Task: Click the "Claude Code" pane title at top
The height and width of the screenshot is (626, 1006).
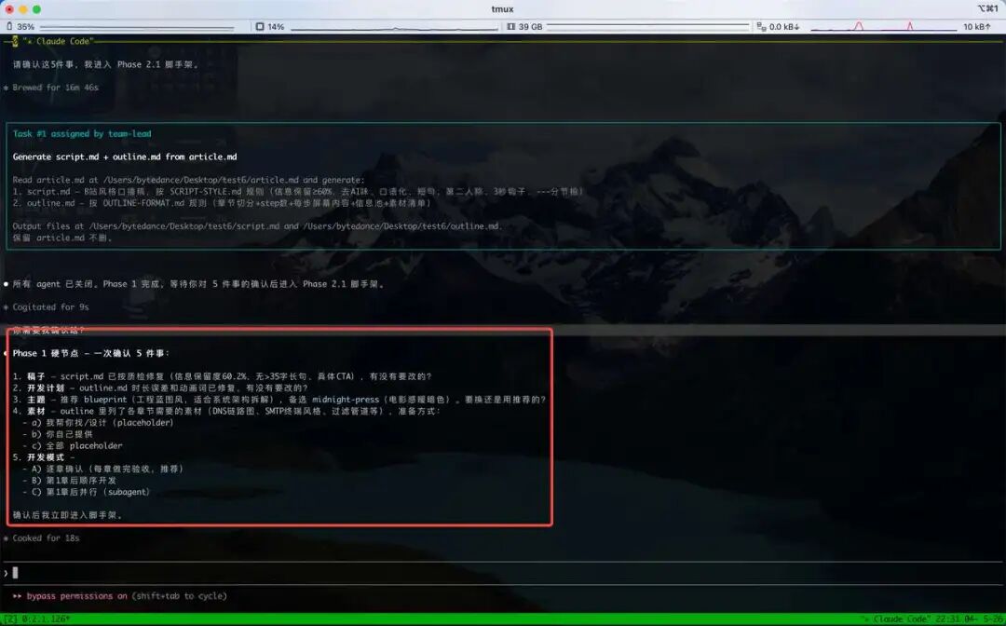Action: coord(58,41)
